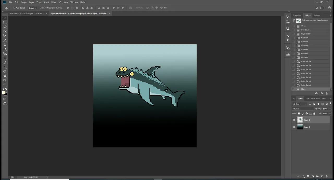Select the Eraser tool
The image size is (334, 180).
5,49
